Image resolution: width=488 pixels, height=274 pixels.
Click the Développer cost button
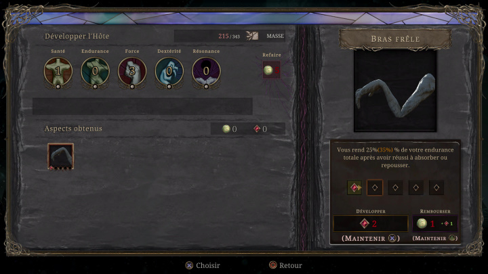pos(370,223)
